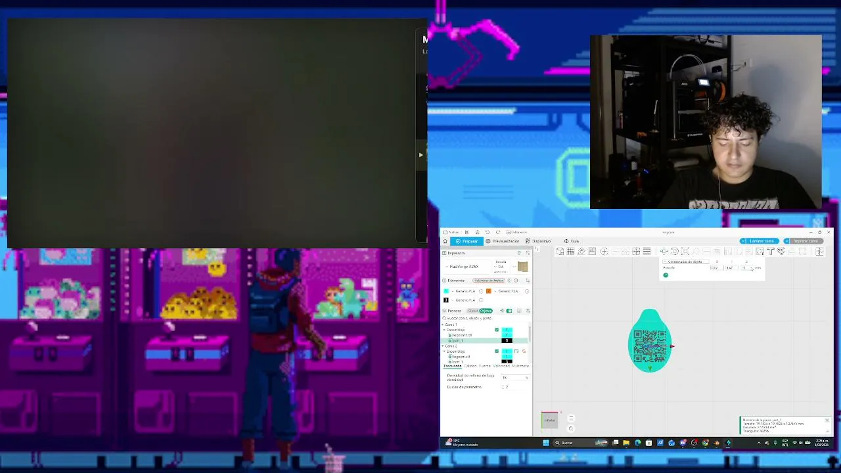This screenshot has height=473, width=841.
Task: Click the Auto orient toolbar icon
Action: pyautogui.click(x=581, y=251)
